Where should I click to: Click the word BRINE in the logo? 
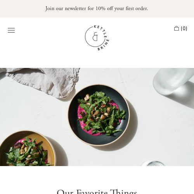[x=104, y=45]
